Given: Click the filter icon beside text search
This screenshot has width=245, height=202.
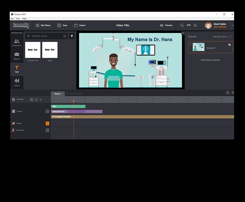Looking at the screenshot, I should tap(72, 36).
